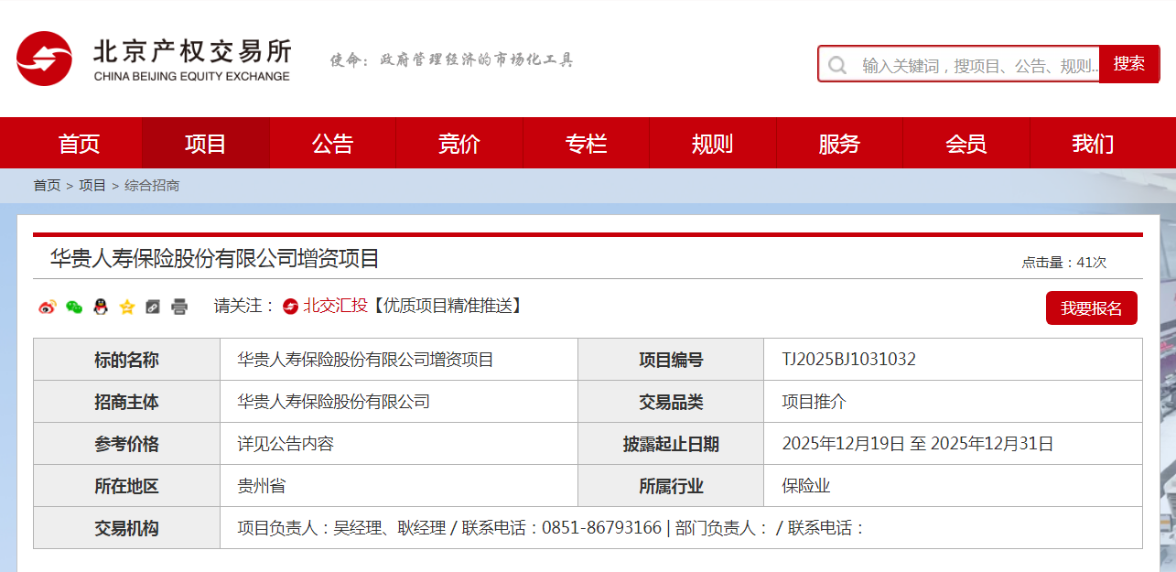Focus the keyword search input field
The image size is (1176, 572).
tap(959, 65)
